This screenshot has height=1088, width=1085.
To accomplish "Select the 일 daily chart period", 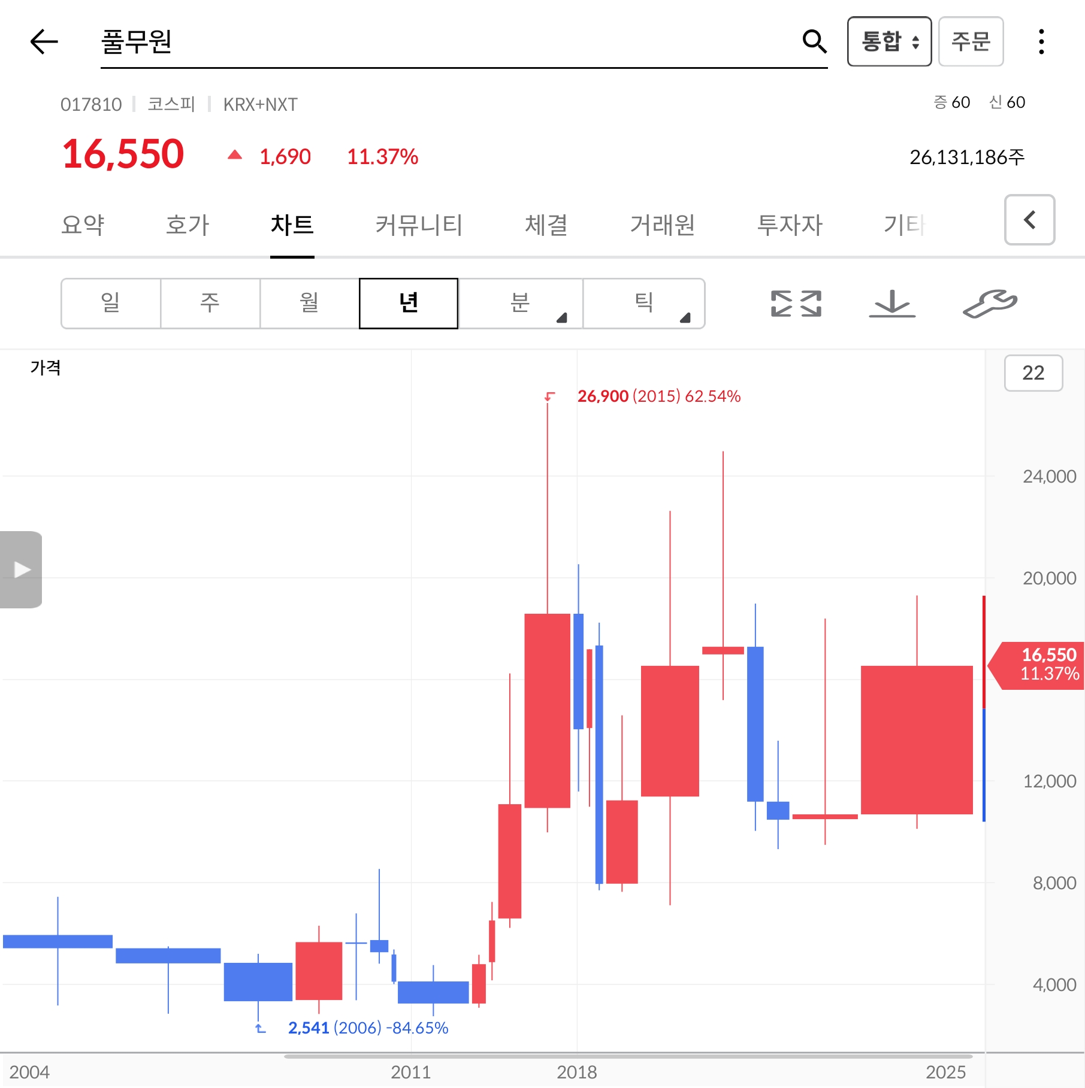I will 111,303.
